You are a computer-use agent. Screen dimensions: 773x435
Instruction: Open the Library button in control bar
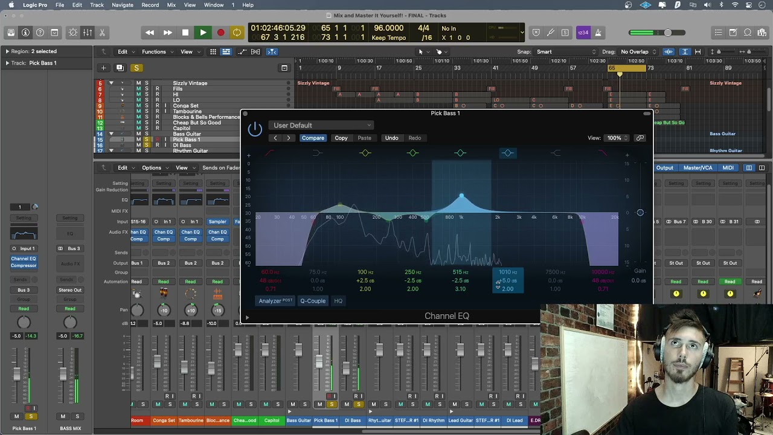[x=11, y=33]
